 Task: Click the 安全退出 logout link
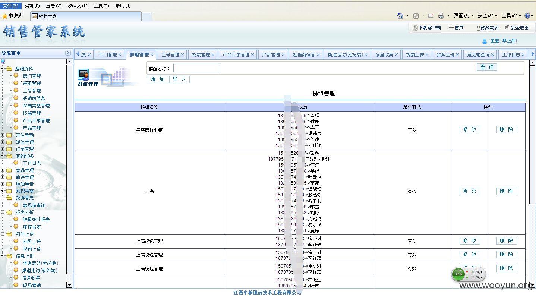pos(517,28)
